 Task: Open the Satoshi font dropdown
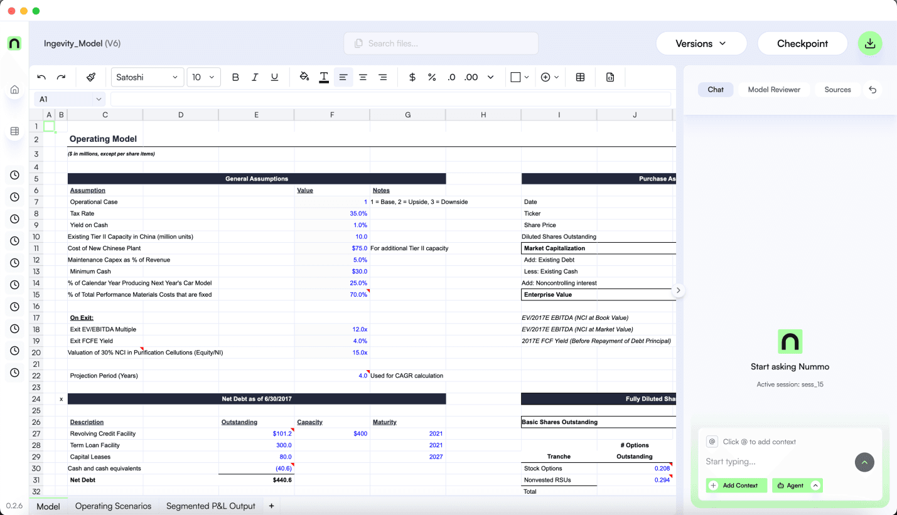pos(147,77)
